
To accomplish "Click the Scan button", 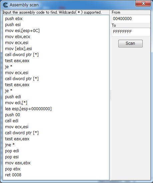I will pyautogui.click(x=130, y=43).
